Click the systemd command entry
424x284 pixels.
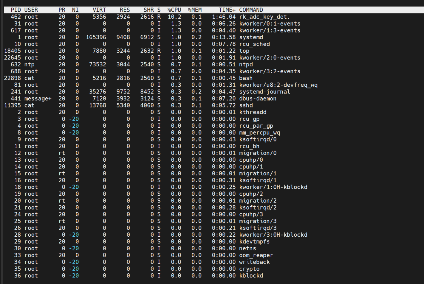tap(251, 37)
